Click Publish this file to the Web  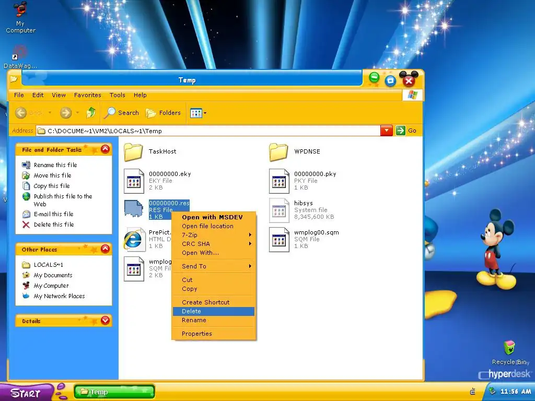[63, 200]
